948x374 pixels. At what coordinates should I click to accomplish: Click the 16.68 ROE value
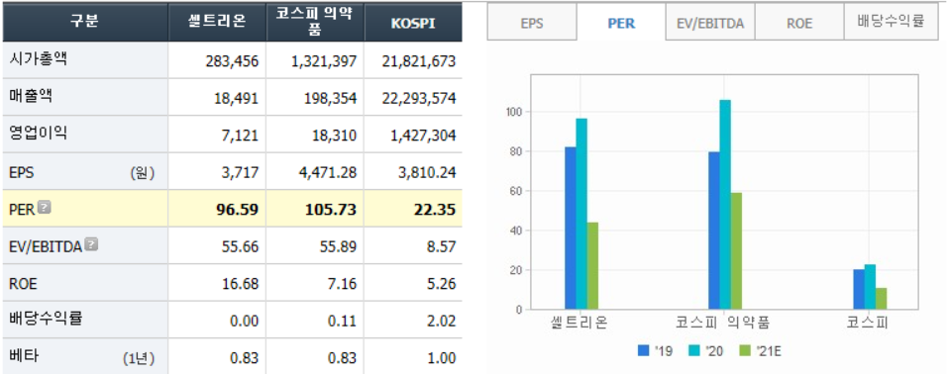click(240, 285)
